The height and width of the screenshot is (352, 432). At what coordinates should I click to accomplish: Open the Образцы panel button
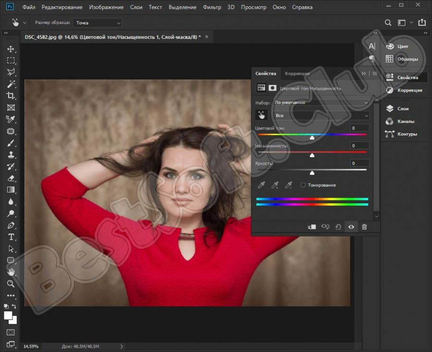402,59
